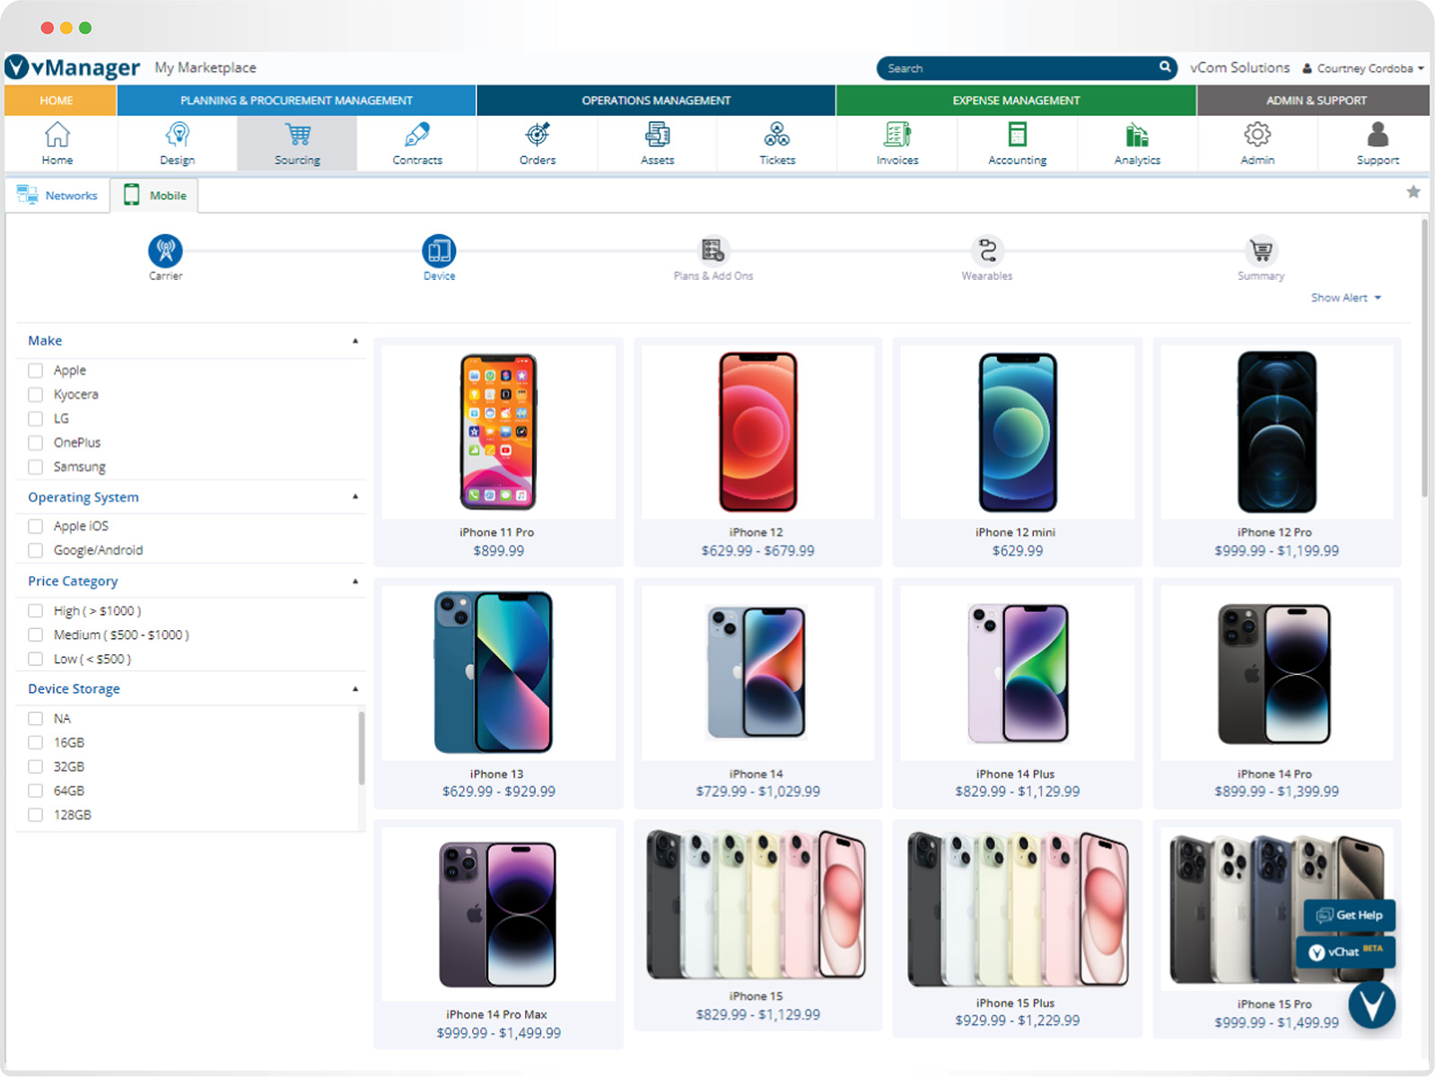
Task: Switch to the Networks tab
Action: (x=58, y=196)
